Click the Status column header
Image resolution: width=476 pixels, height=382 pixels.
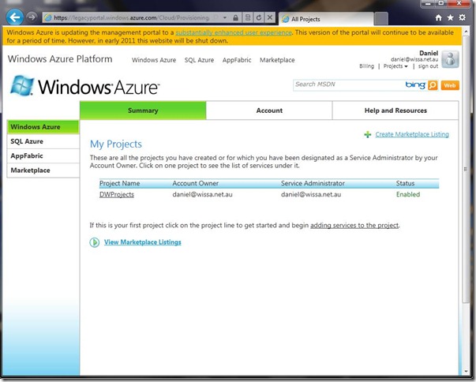pyautogui.click(x=405, y=183)
